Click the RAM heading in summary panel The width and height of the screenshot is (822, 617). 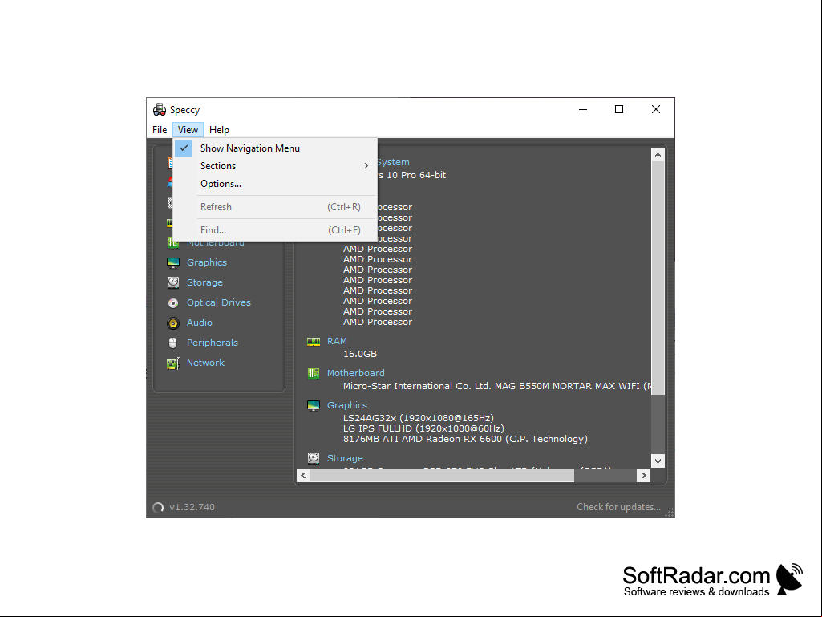point(337,341)
